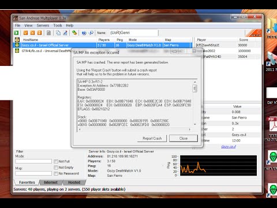277x208 pixels.
Task: Switch to the Favorites tab
Action: pos(27,182)
